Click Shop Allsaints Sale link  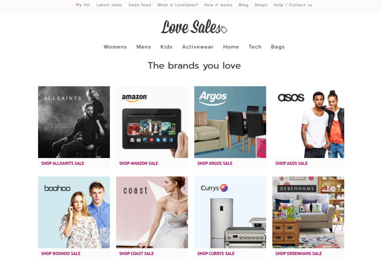point(63,163)
